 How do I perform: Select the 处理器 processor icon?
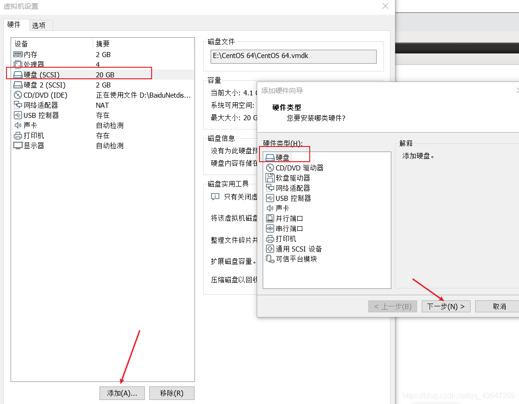click(18, 64)
